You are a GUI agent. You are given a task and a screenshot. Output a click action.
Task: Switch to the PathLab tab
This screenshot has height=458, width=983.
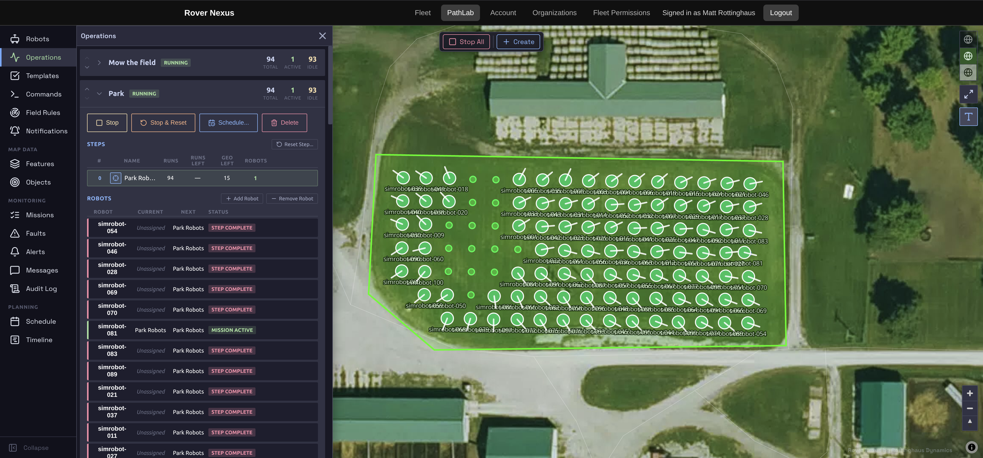460,13
